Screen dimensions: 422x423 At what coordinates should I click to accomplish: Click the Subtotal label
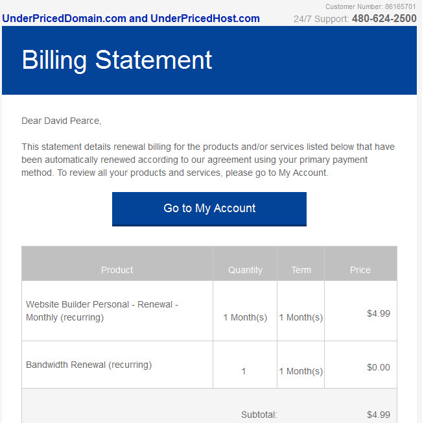(259, 415)
